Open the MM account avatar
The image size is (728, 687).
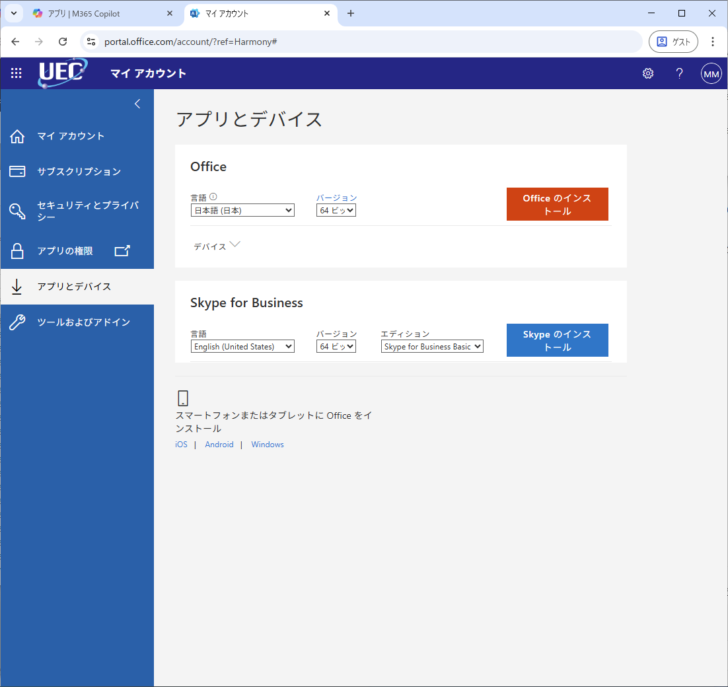pos(711,74)
